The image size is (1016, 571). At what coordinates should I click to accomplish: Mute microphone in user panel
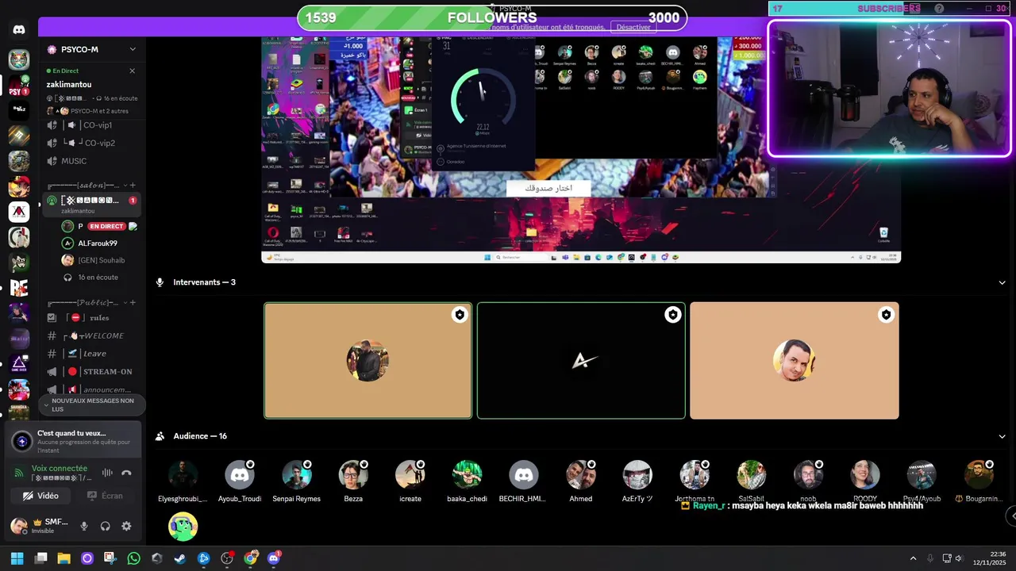[84, 526]
